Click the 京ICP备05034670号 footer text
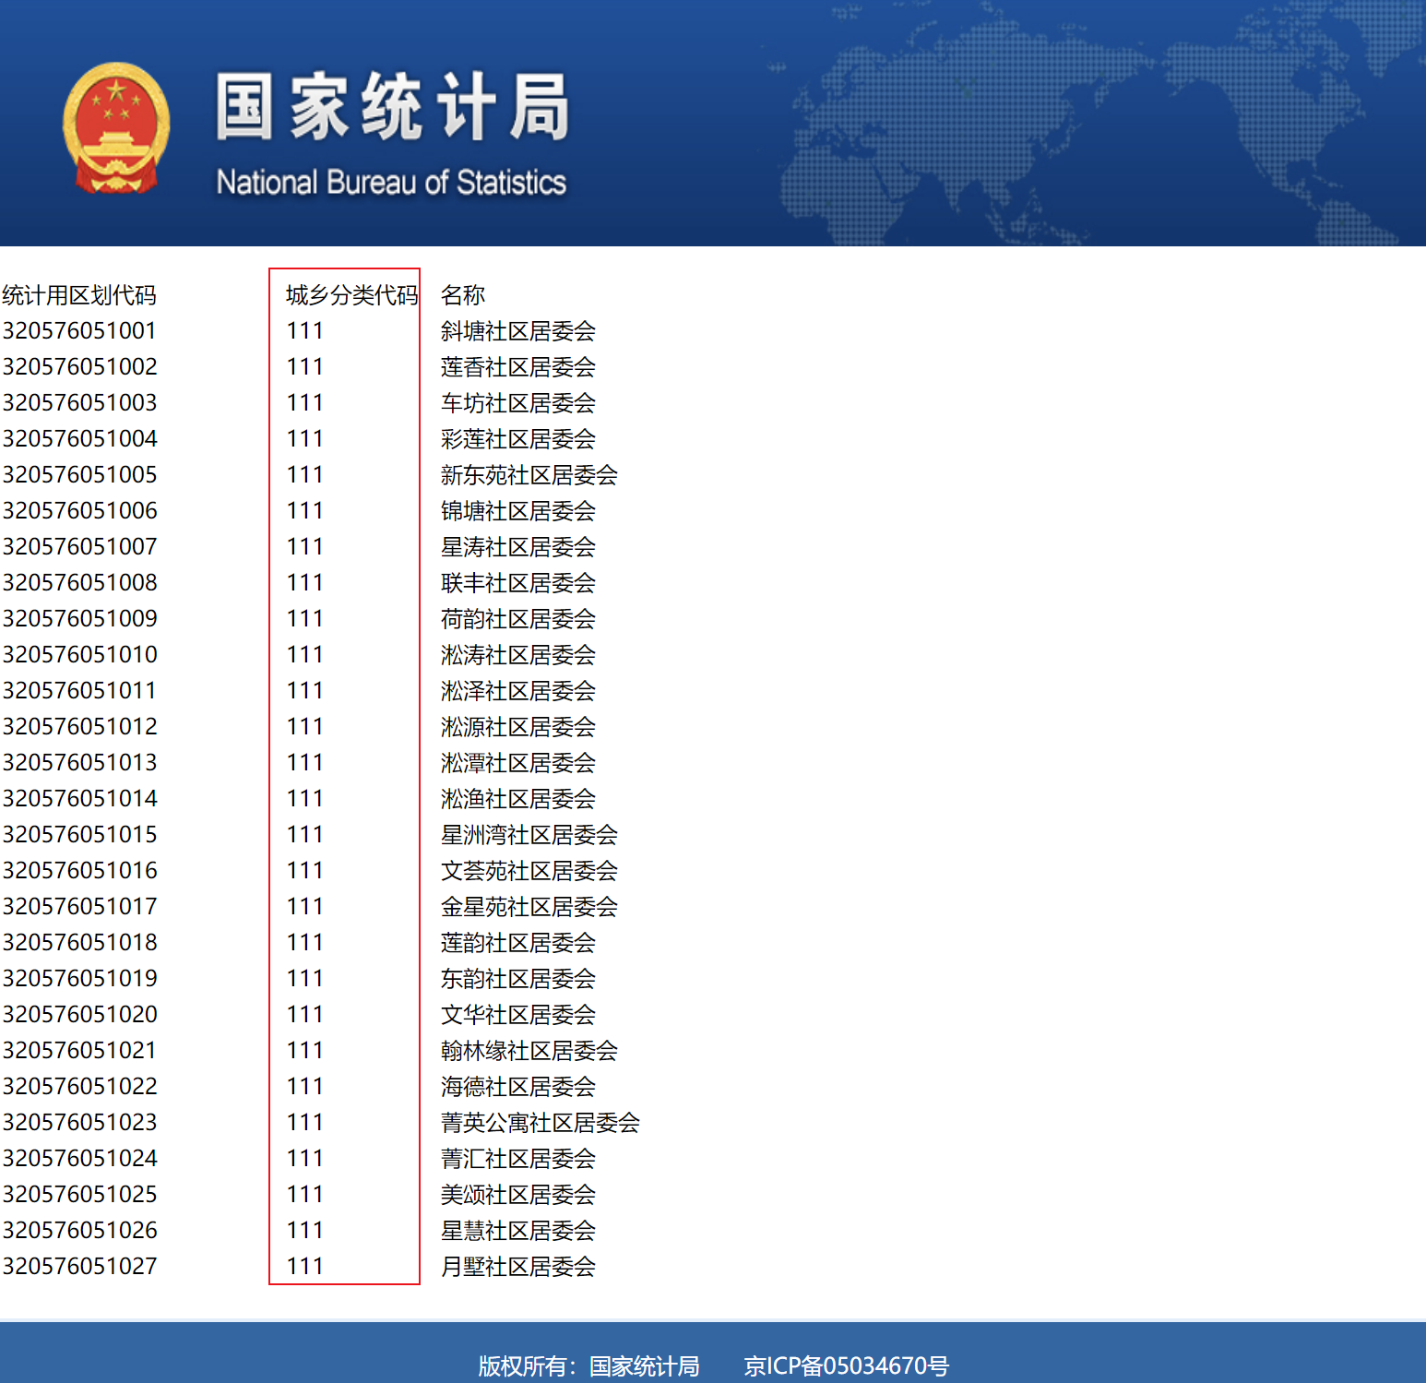Viewport: 1426px width, 1383px height. coord(847,1365)
